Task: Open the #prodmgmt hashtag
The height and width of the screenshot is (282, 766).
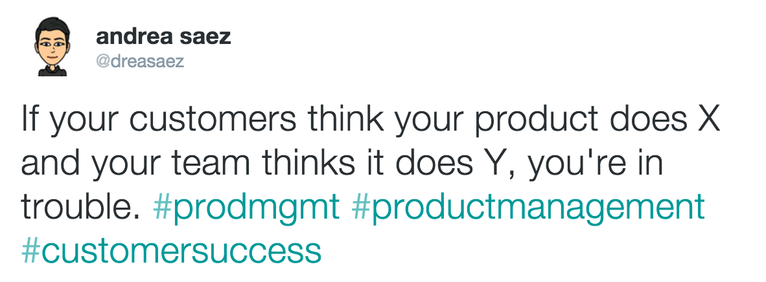Action: pos(246,208)
